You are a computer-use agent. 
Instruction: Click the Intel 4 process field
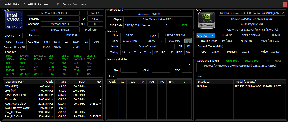click(95, 13)
